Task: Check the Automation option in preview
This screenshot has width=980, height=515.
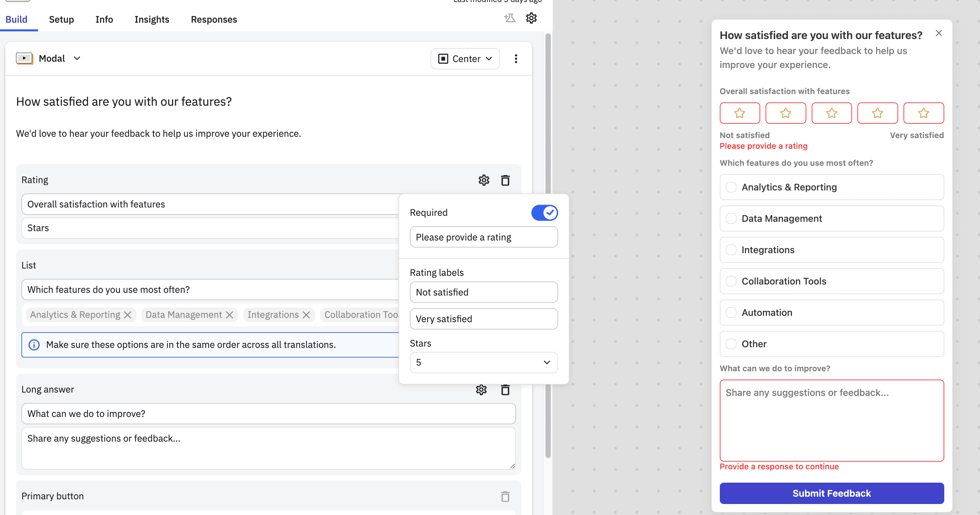Action: [x=731, y=313]
